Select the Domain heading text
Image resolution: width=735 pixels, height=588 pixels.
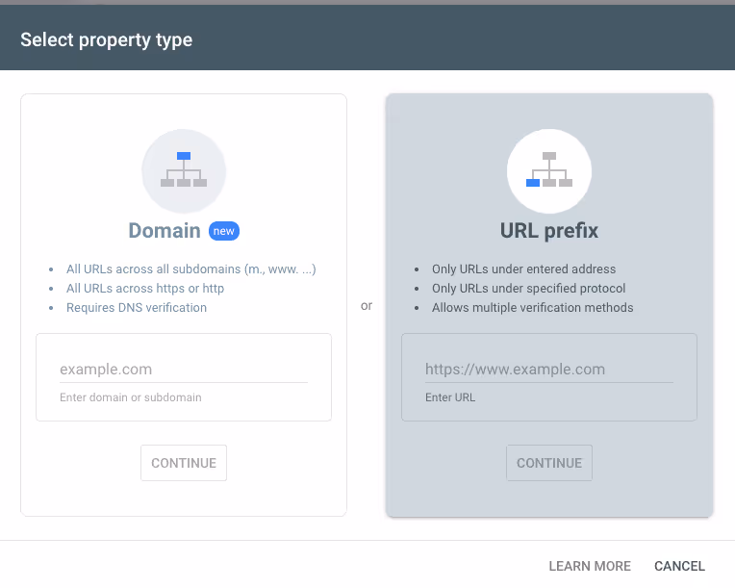point(165,231)
